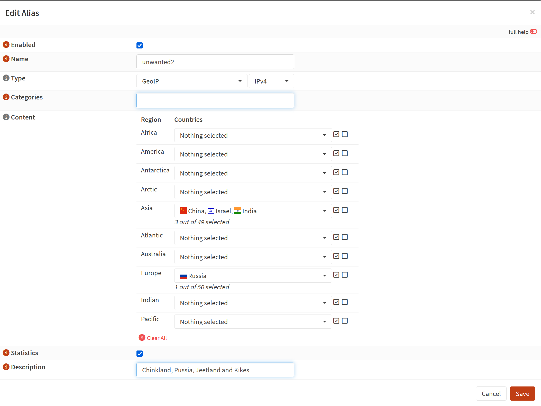Viewport: 541px width, 406px height.
Task: Click the Categories input field
Action: click(x=215, y=100)
